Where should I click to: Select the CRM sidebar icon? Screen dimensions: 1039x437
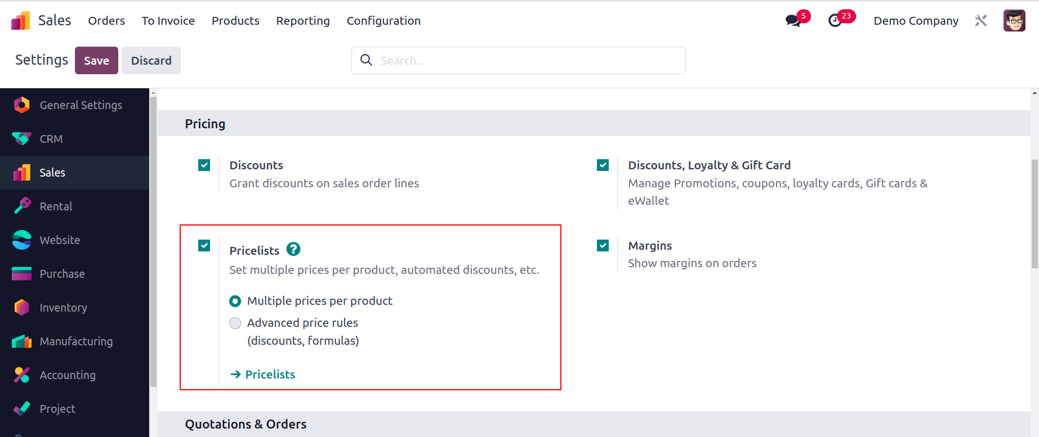(x=21, y=139)
